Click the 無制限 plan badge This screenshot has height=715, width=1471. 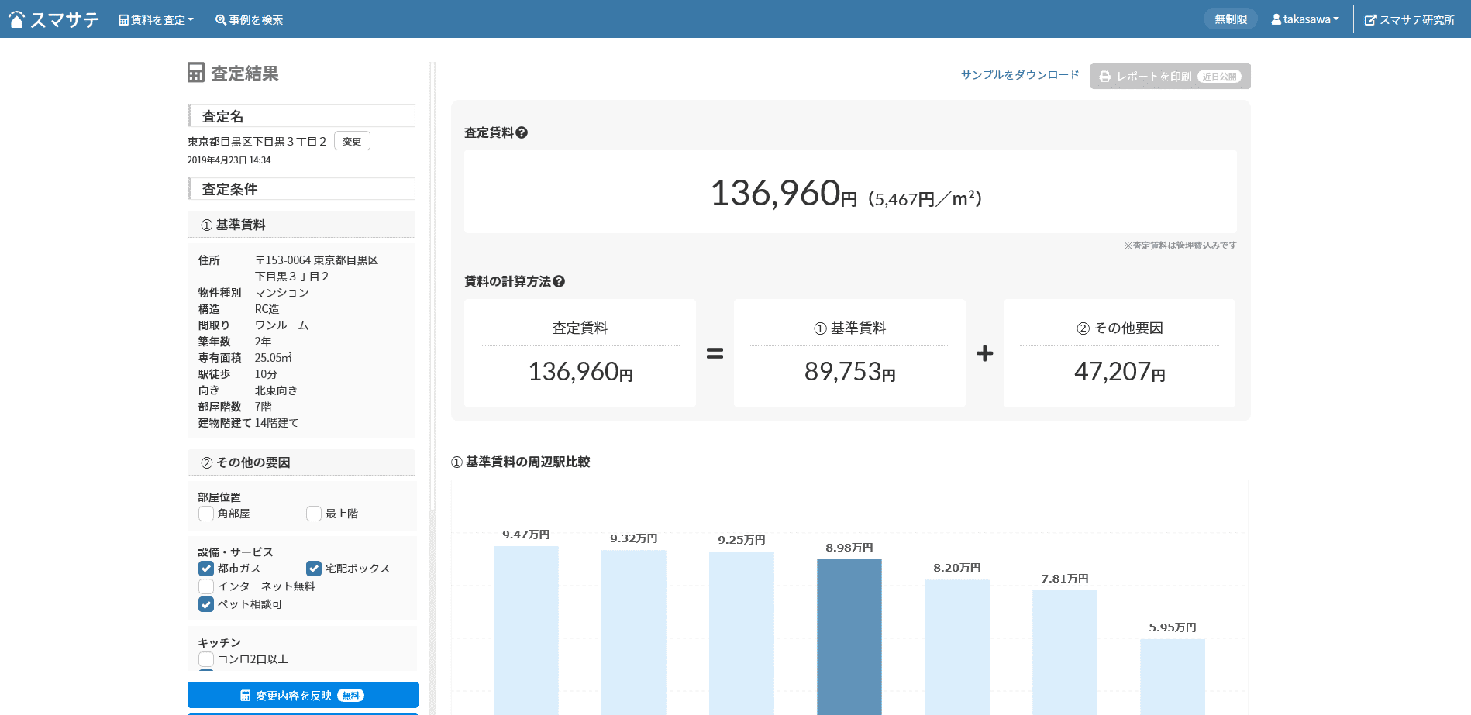1231,19
